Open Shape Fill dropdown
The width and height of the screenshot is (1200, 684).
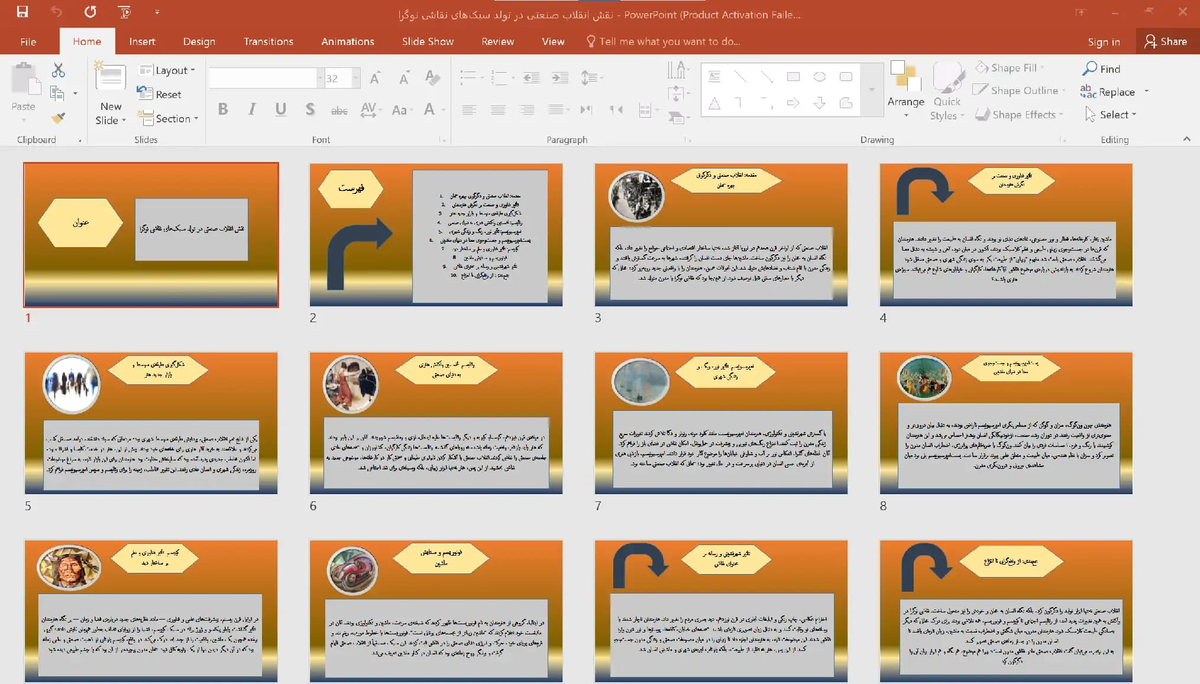[1010, 68]
